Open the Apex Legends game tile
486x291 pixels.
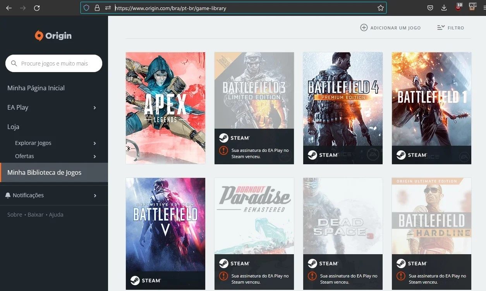(165, 108)
